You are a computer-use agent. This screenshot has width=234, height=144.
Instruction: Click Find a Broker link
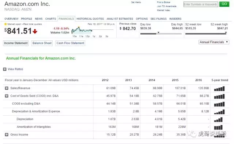[x=163, y=2]
